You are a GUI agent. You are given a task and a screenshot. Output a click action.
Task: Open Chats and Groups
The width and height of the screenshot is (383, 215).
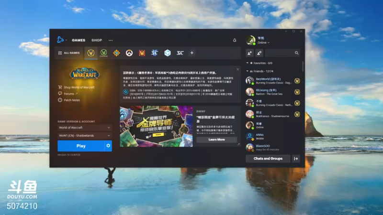[x=268, y=159]
